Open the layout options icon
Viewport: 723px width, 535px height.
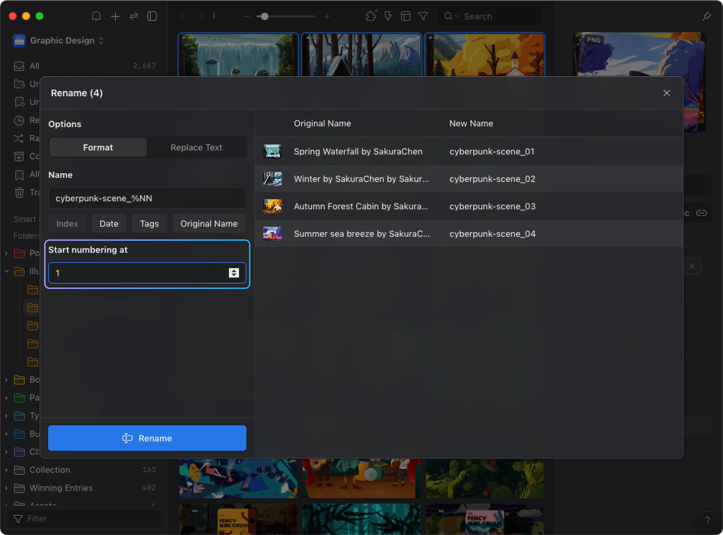(406, 16)
